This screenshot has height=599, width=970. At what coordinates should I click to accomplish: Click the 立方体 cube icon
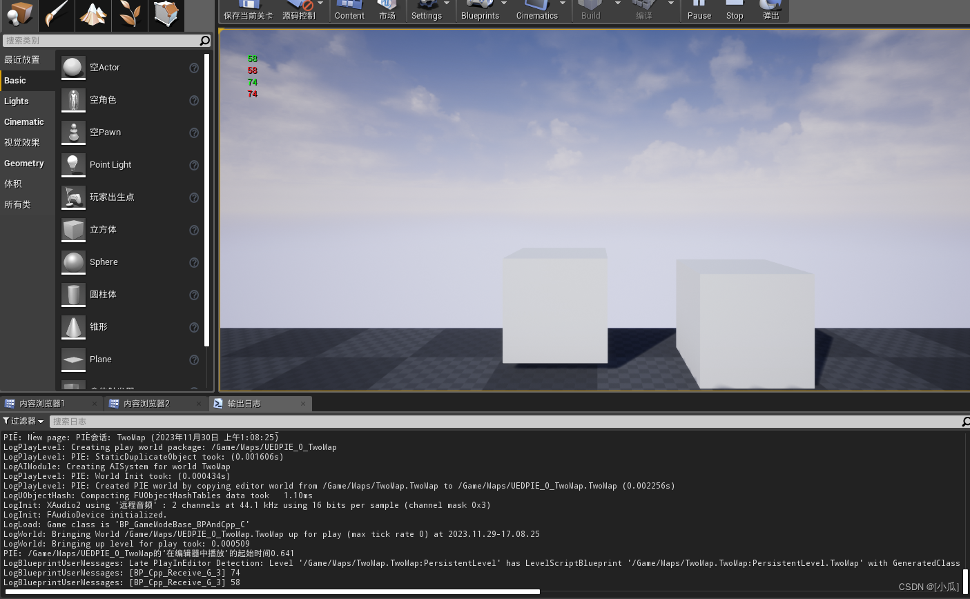[x=73, y=230]
